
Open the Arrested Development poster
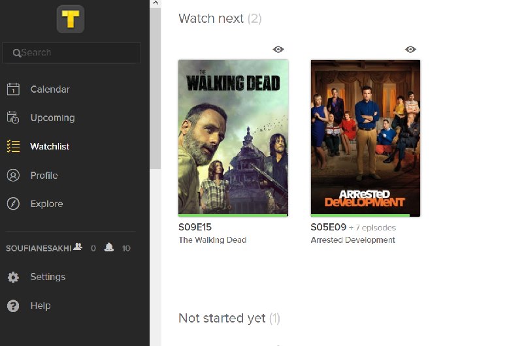point(365,137)
